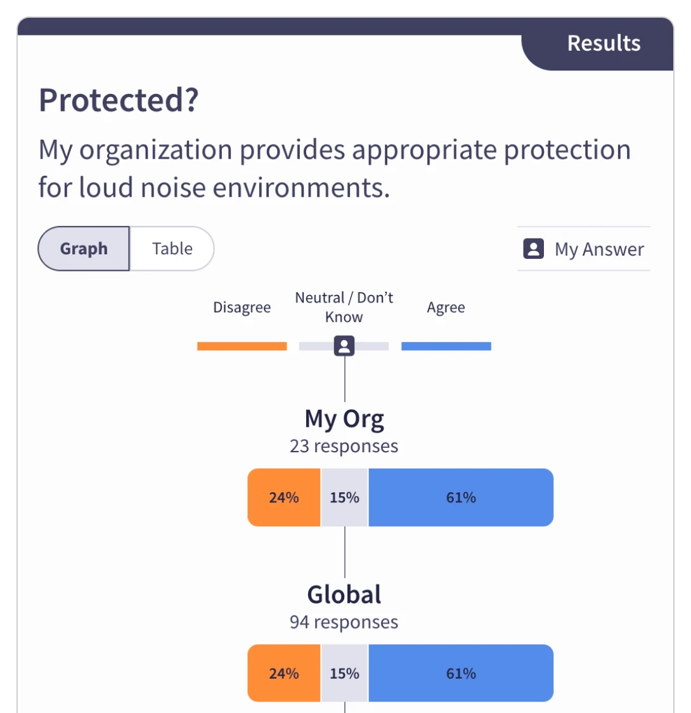Click the My Org heading

(344, 419)
